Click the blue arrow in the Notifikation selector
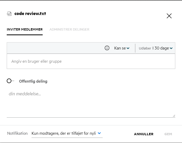The height and width of the screenshot is (143, 182). click(100, 133)
